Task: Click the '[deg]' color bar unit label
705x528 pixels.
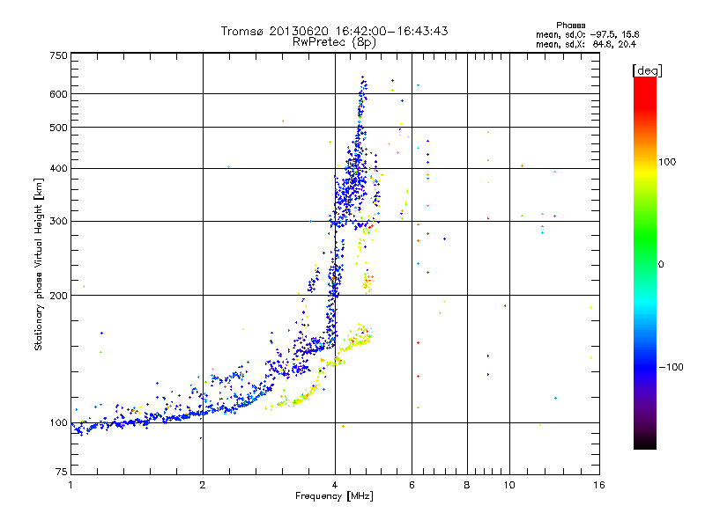Action: [647, 70]
